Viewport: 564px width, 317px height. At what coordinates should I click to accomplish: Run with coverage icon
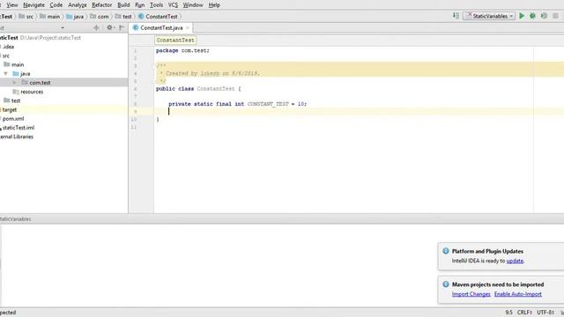(544, 16)
